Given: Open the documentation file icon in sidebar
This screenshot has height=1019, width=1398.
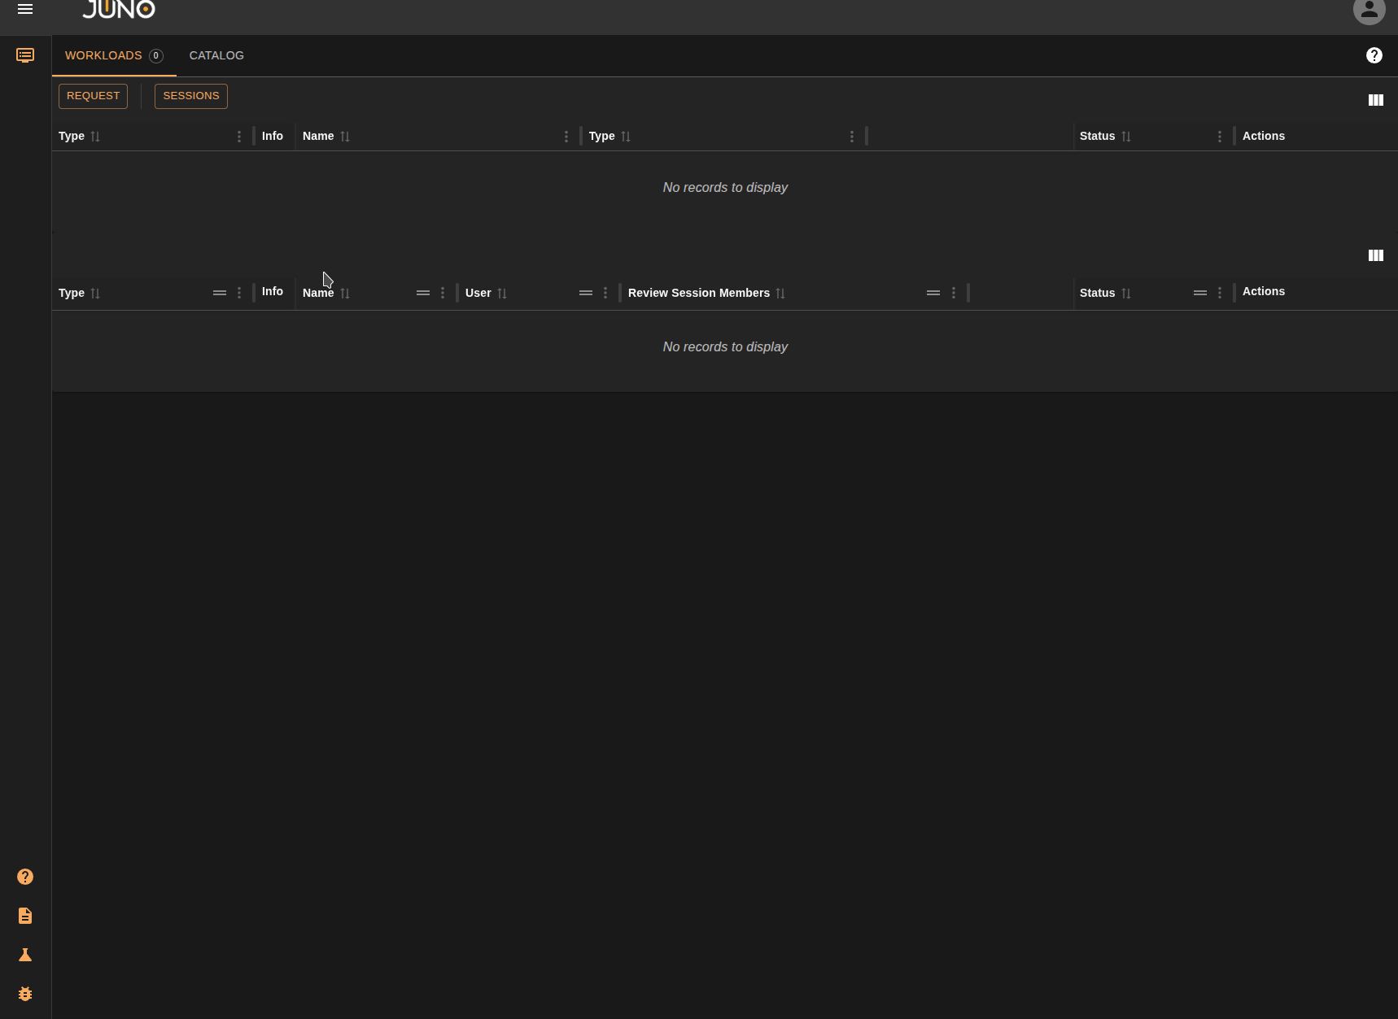Looking at the screenshot, I should click(x=25, y=916).
